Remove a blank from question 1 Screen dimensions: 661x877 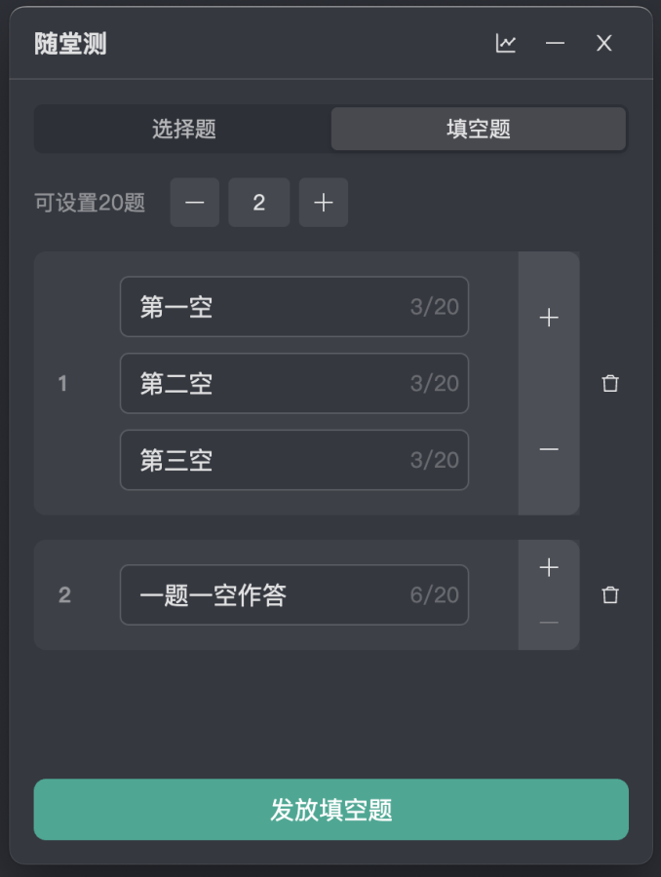(549, 449)
